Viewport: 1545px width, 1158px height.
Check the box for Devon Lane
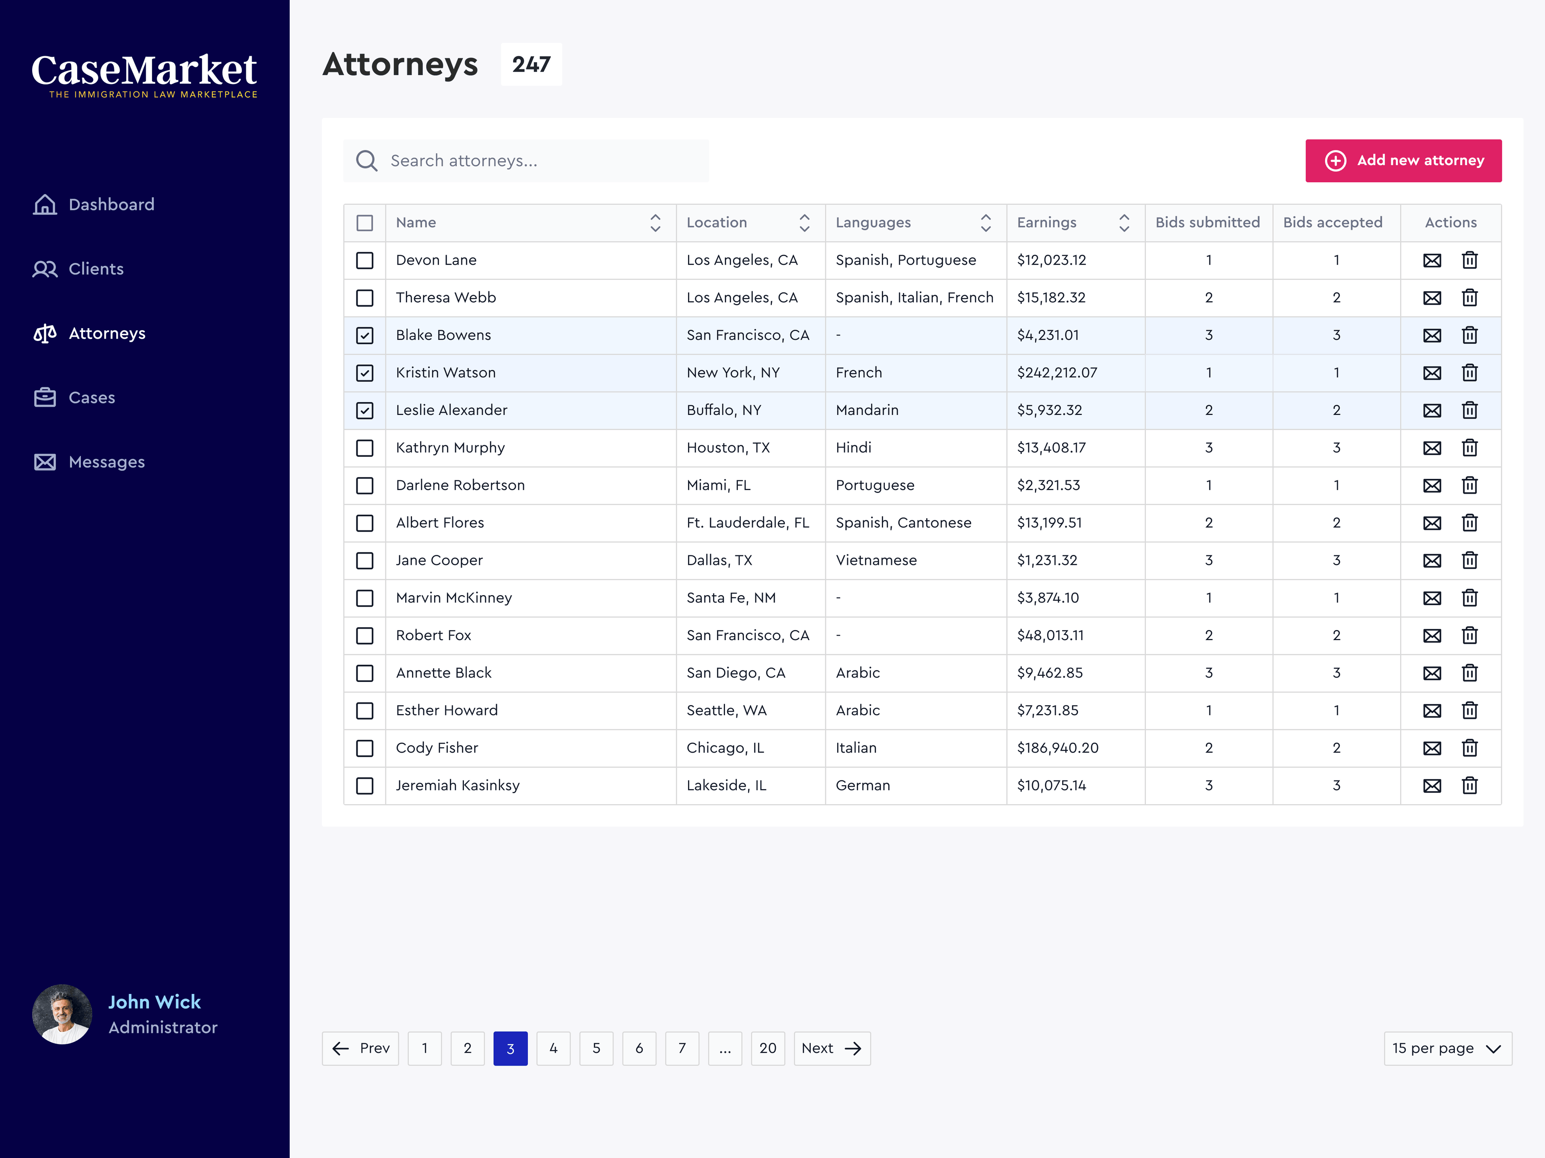click(365, 261)
